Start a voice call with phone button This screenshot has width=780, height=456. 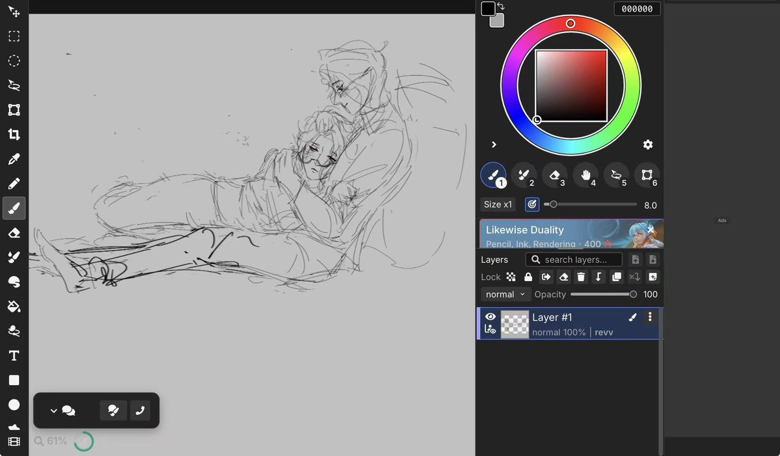point(141,410)
